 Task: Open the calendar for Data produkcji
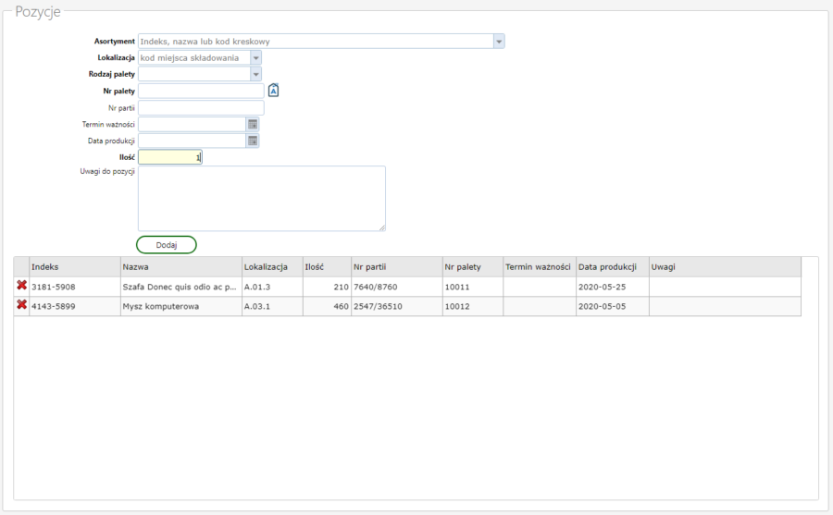pos(253,141)
